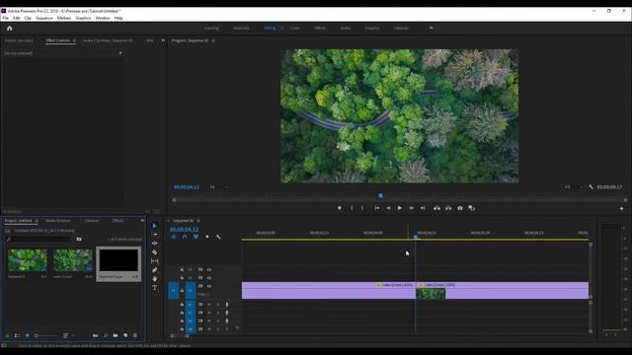Select the Track Select Forward tool
This screenshot has width=632, height=355.
[x=155, y=235]
